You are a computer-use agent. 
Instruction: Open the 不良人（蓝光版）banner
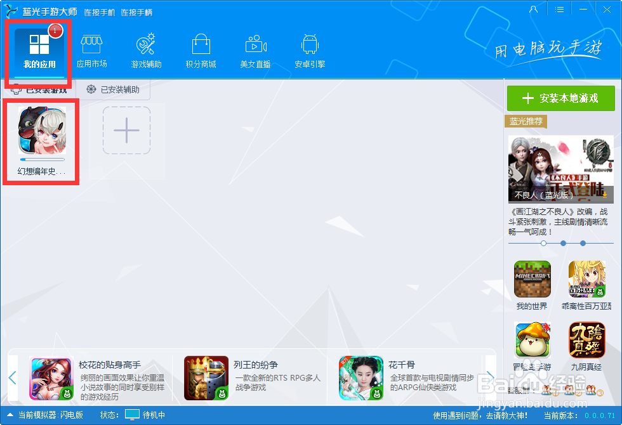[561, 169]
